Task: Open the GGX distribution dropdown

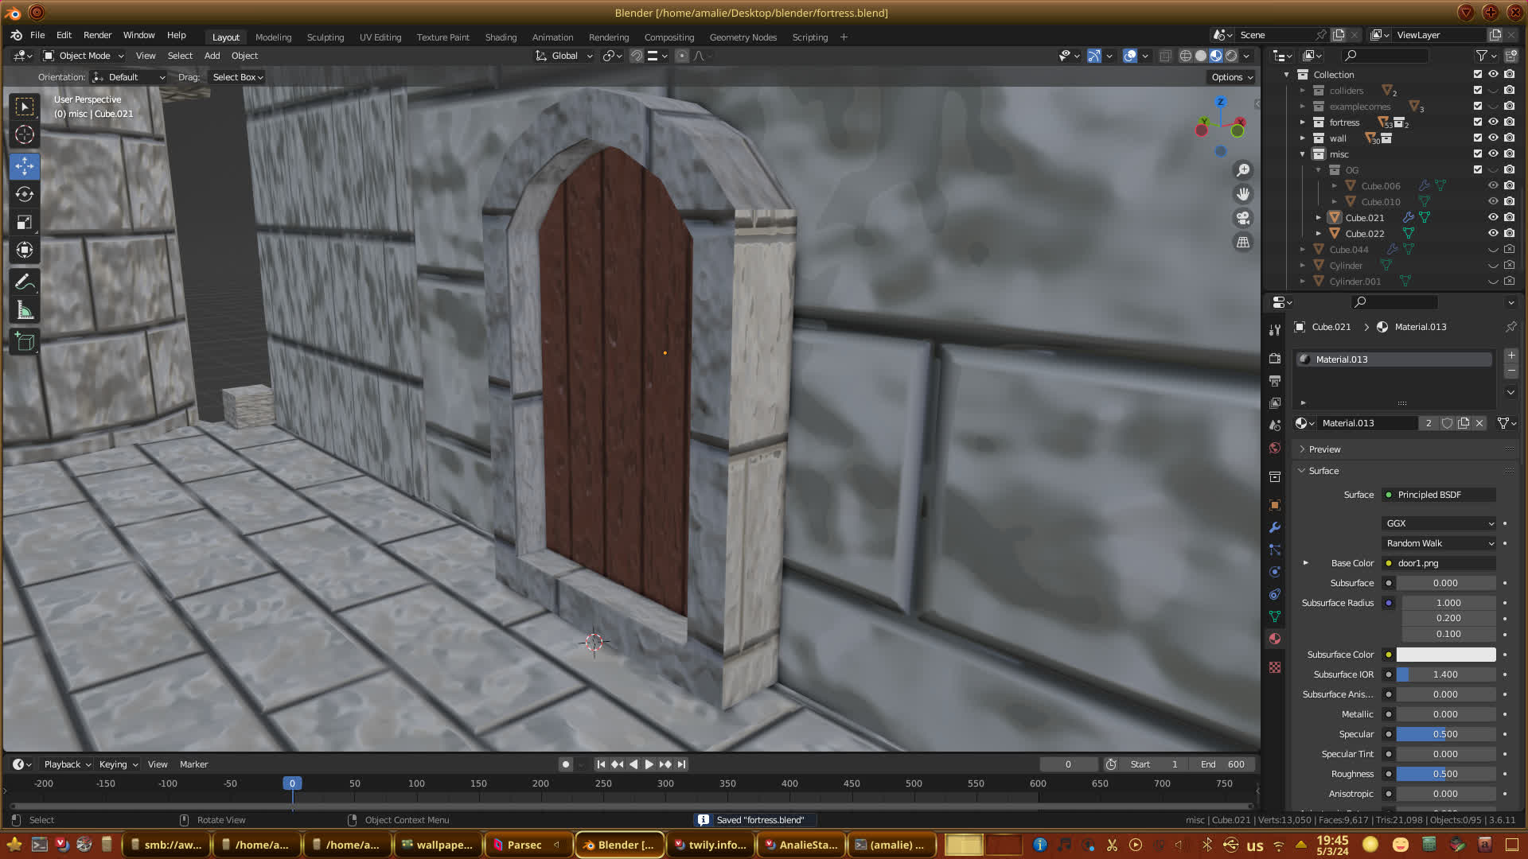Action: click(x=1439, y=523)
